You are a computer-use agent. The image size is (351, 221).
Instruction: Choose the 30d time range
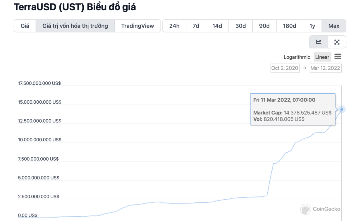[x=241, y=26]
